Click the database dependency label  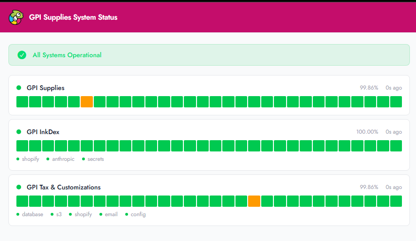pos(32,214)
